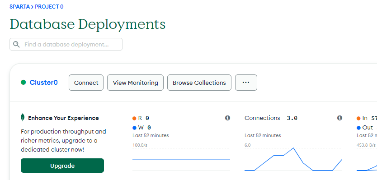Click the green Cluster0 status dot
Screen dimensions: 377x180
point(24,83)
